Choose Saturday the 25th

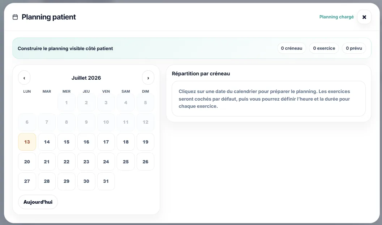pos(126,162)
